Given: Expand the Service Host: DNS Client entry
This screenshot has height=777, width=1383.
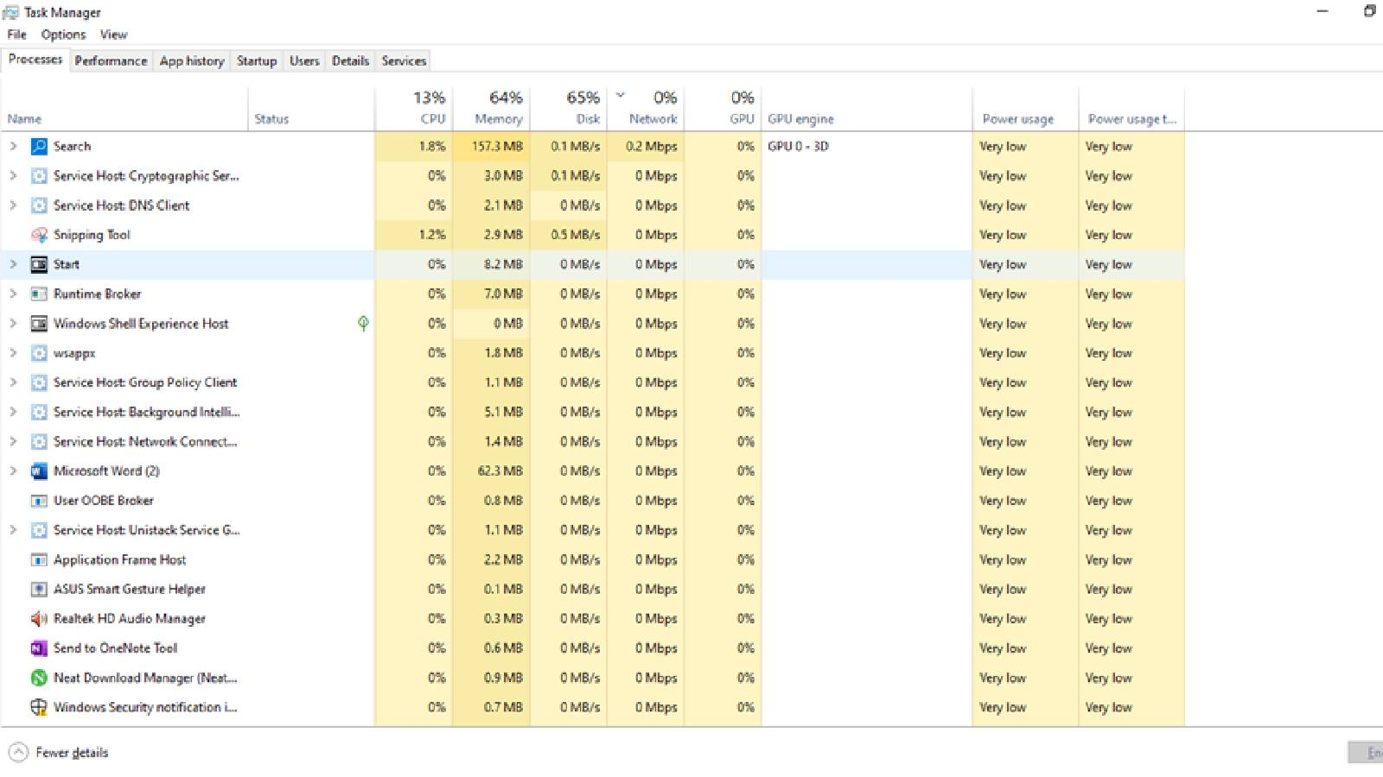Looking at the screenshot, I should point(13,205).
